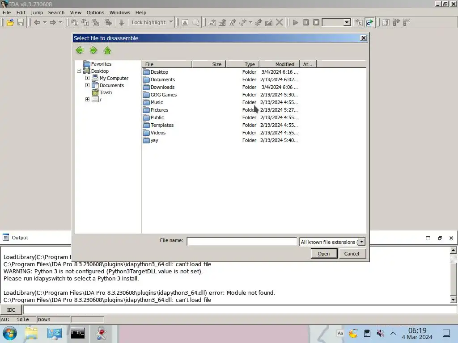Viewport: 458px width, 343px height.
Task: Click the IDC command input line
Action: point(240,310)
